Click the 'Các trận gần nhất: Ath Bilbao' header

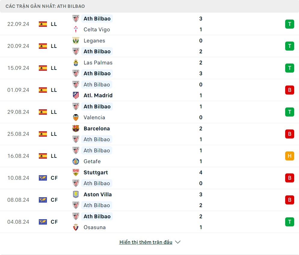[x=45, y=6]
